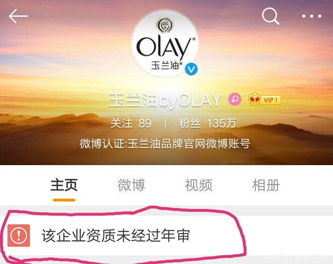Tap the VIP 1 crown badge
333x264 pixels.
pos(265,99)
